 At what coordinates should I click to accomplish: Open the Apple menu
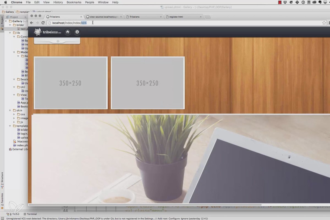(x=5, y=2)
